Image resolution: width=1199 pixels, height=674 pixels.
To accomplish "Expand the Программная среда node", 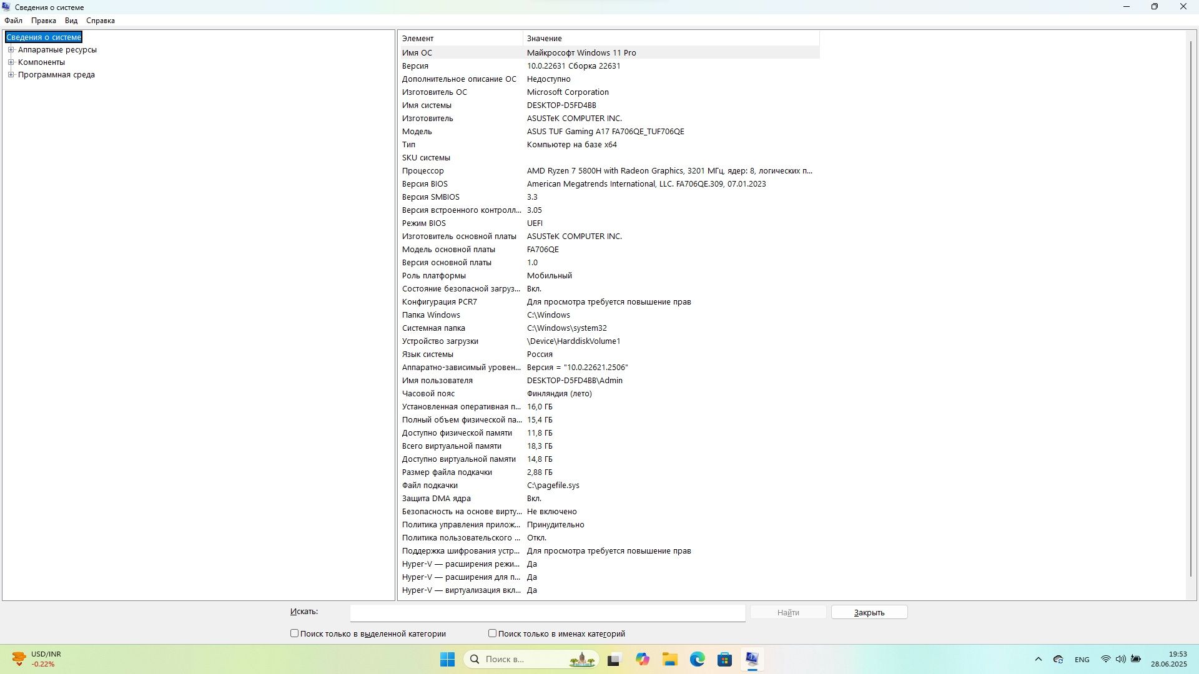I will (11, 75).
